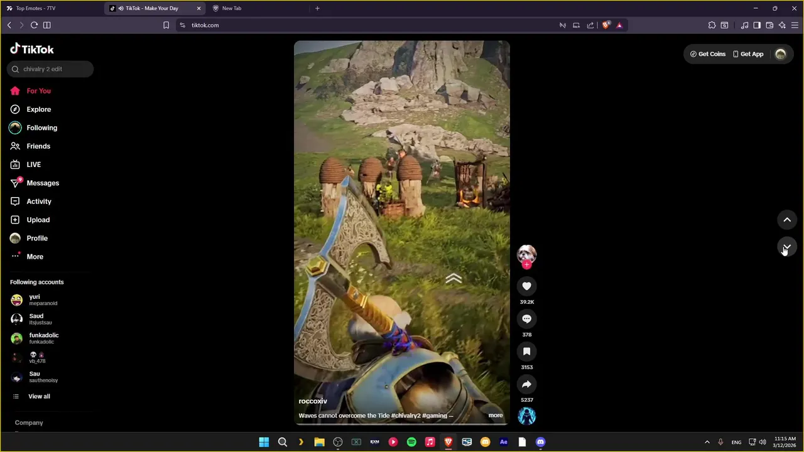Screen dimensions: 804x452
Task: Open the Friends page
Action: coord(30,146)
